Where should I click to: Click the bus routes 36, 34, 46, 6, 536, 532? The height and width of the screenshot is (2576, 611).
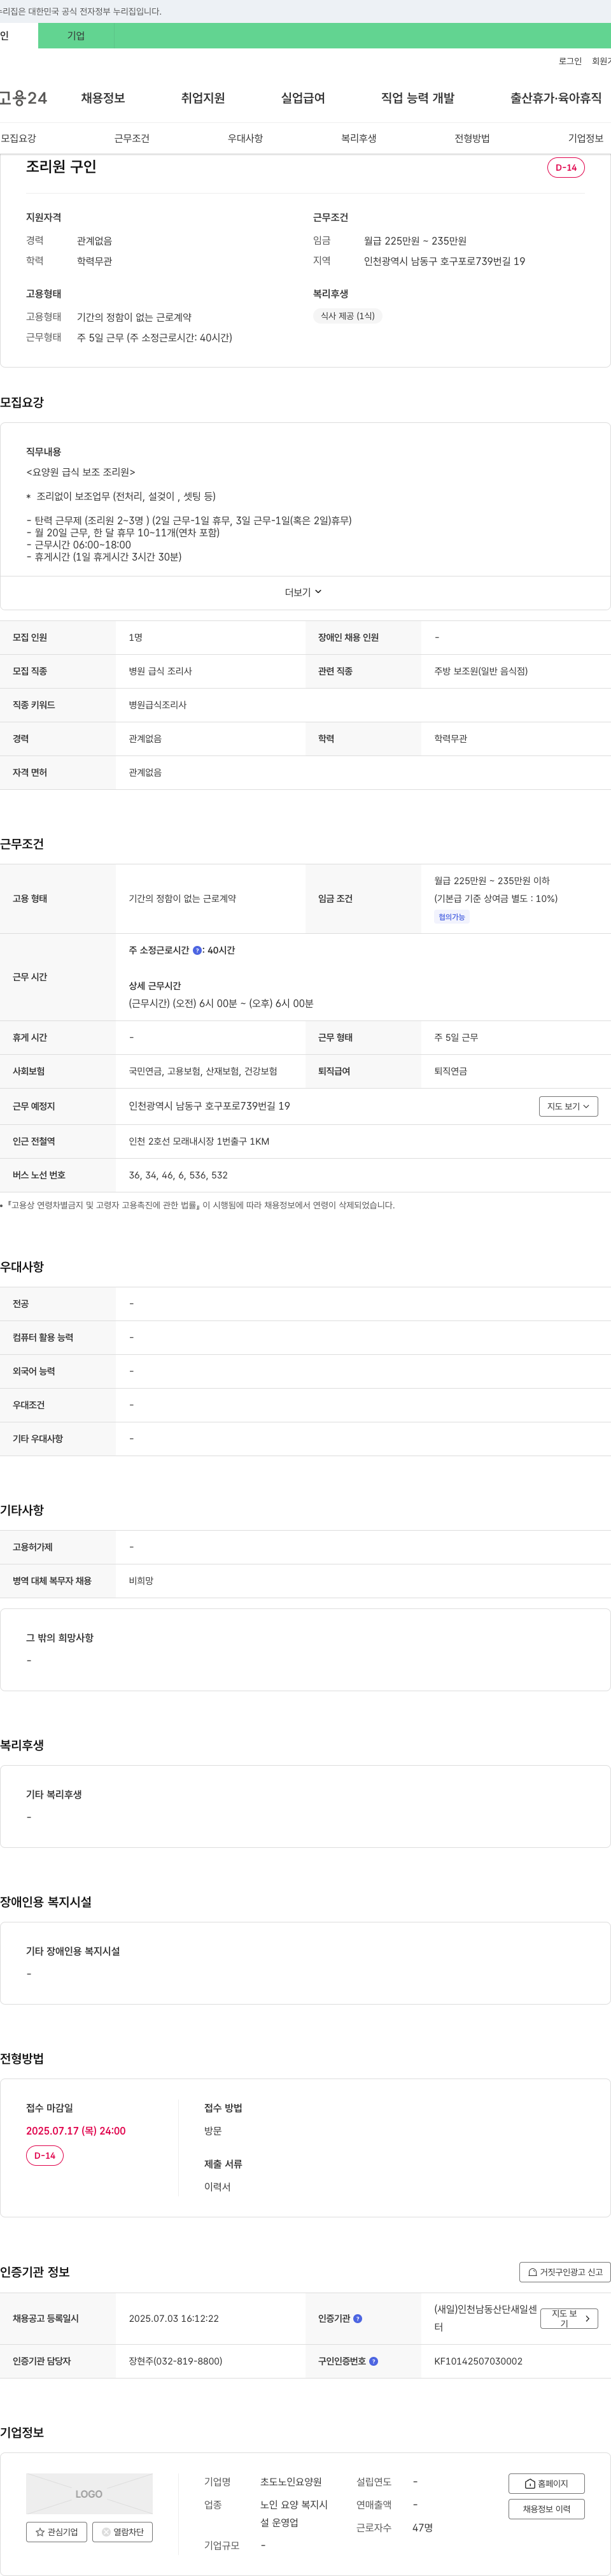click(178, 1175)
